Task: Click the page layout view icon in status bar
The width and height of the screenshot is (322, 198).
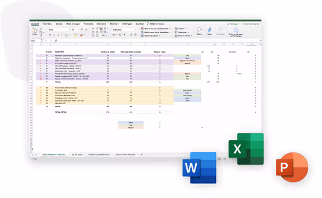Action: click(x=224, y=159)
